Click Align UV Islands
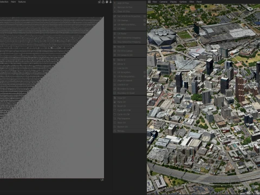The image size is (260, 195). (129, 81)
